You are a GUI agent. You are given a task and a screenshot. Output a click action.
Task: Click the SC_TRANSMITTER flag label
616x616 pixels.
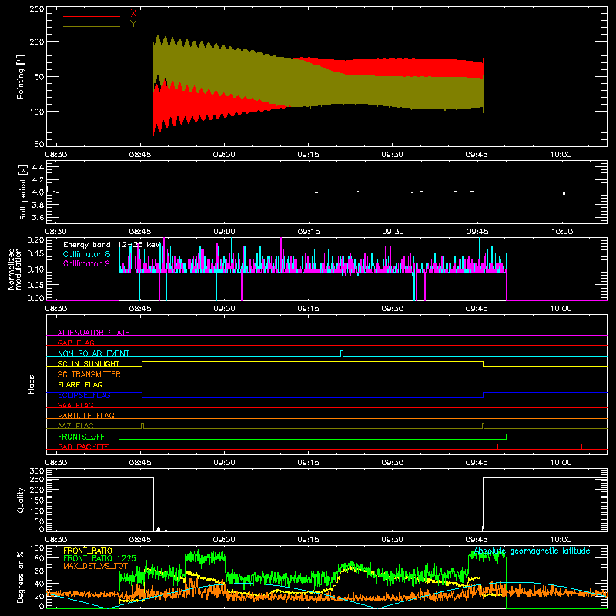click(x=89, y=373)
